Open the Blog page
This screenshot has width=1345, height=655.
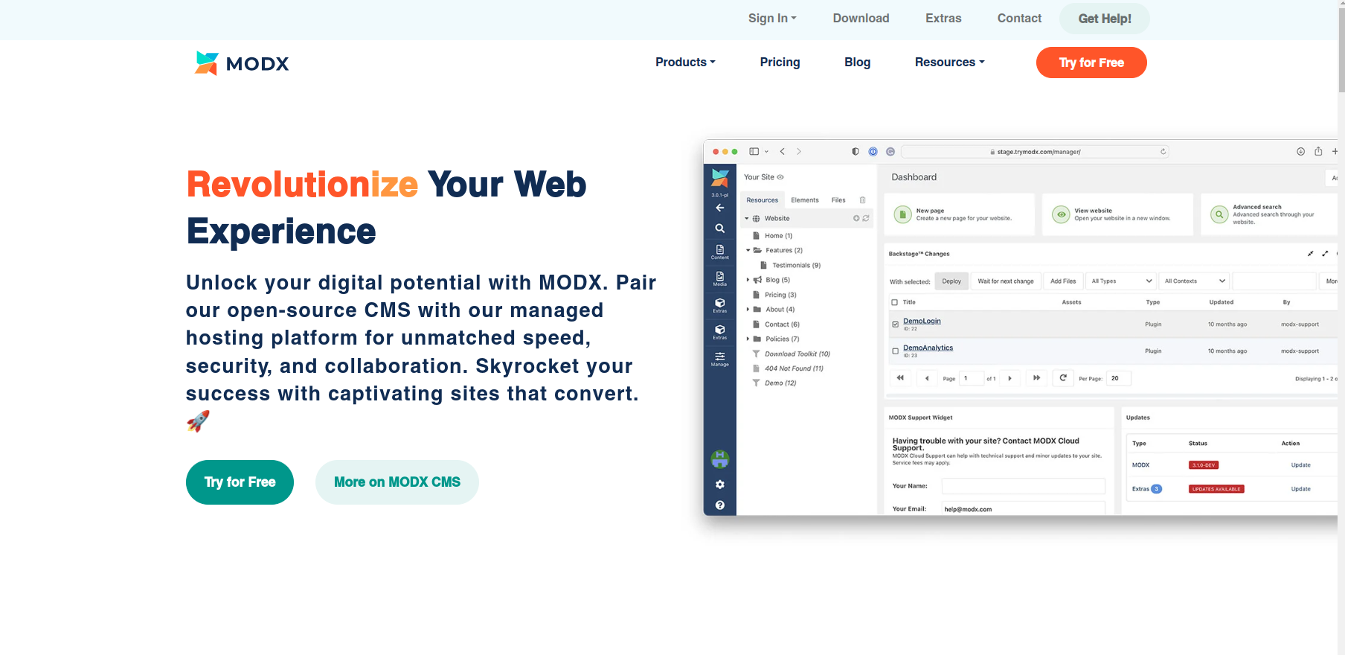[x=857, y=63]
